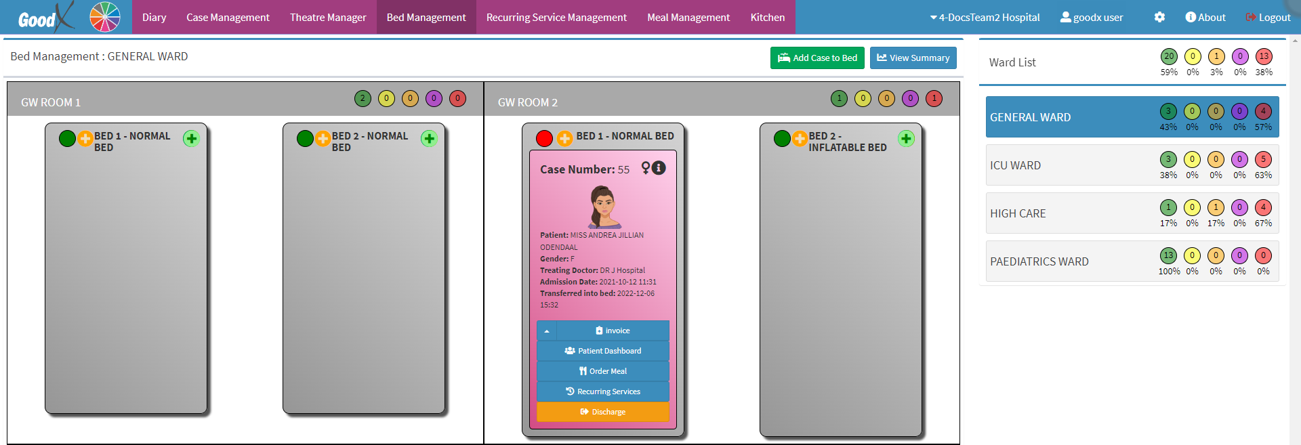Viewport: 1301px width, 445px height.
Task: Click GW Room 1 green count badge
Action: (363, 98)
